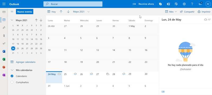This screenshot has width=212, height=95.
Task: Open People contacts icon in sidebar
Action: tap(4, 28)
